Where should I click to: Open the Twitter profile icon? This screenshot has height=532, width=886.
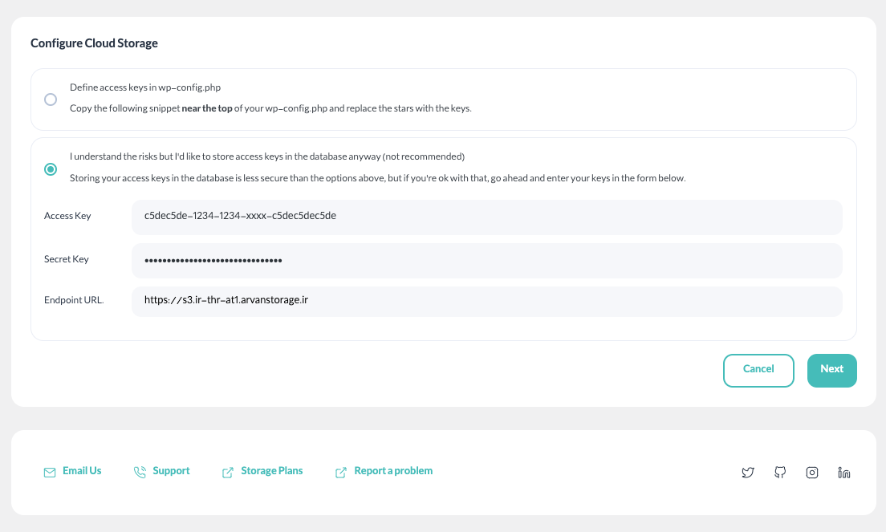(x=748, y=472)
